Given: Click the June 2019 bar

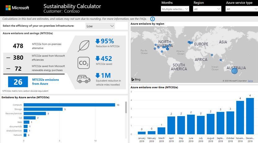Looking at the screenshot, I should click(191, 124).
